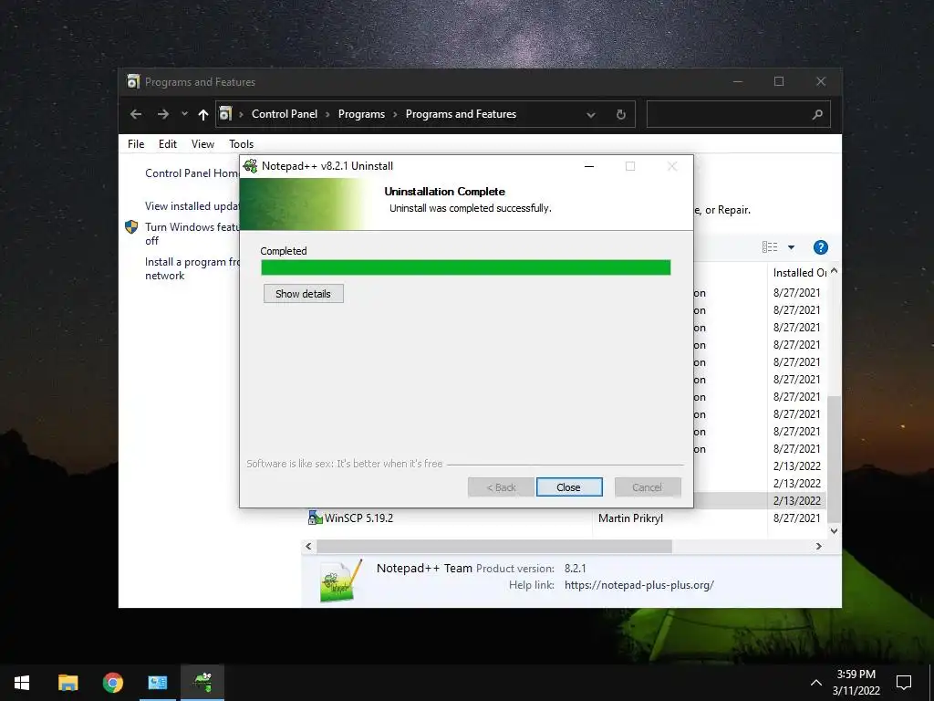934x701 pixels.
Task: Click the vertical scrollbar up arrow
Action: 834,271
